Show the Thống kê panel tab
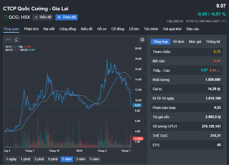Screen dimensions: 229x165 pyautogui.click(x=213, y=42)
